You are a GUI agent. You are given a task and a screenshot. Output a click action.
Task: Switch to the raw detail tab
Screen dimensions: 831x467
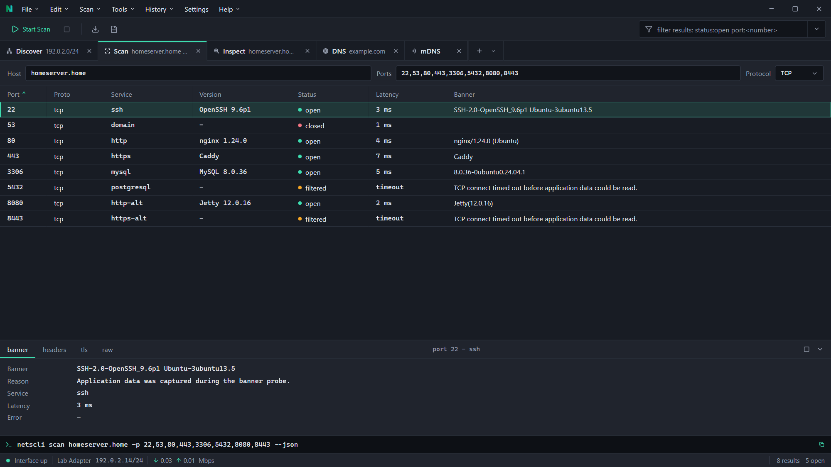(x=107, y=350)
